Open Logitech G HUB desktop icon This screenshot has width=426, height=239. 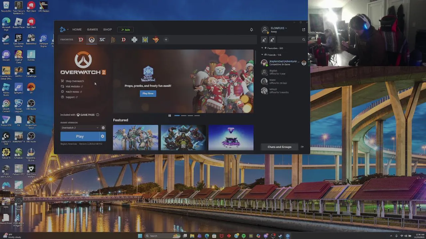(6, 138)
